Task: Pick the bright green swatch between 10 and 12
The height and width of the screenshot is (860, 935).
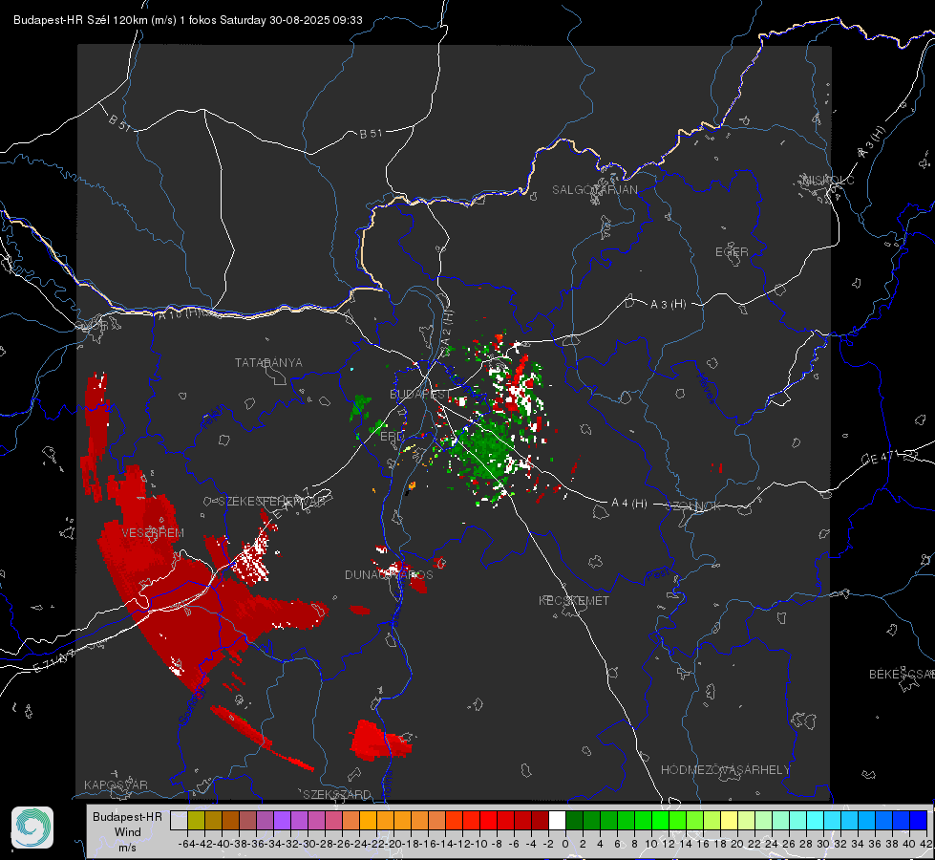Action: coord(660,820)
